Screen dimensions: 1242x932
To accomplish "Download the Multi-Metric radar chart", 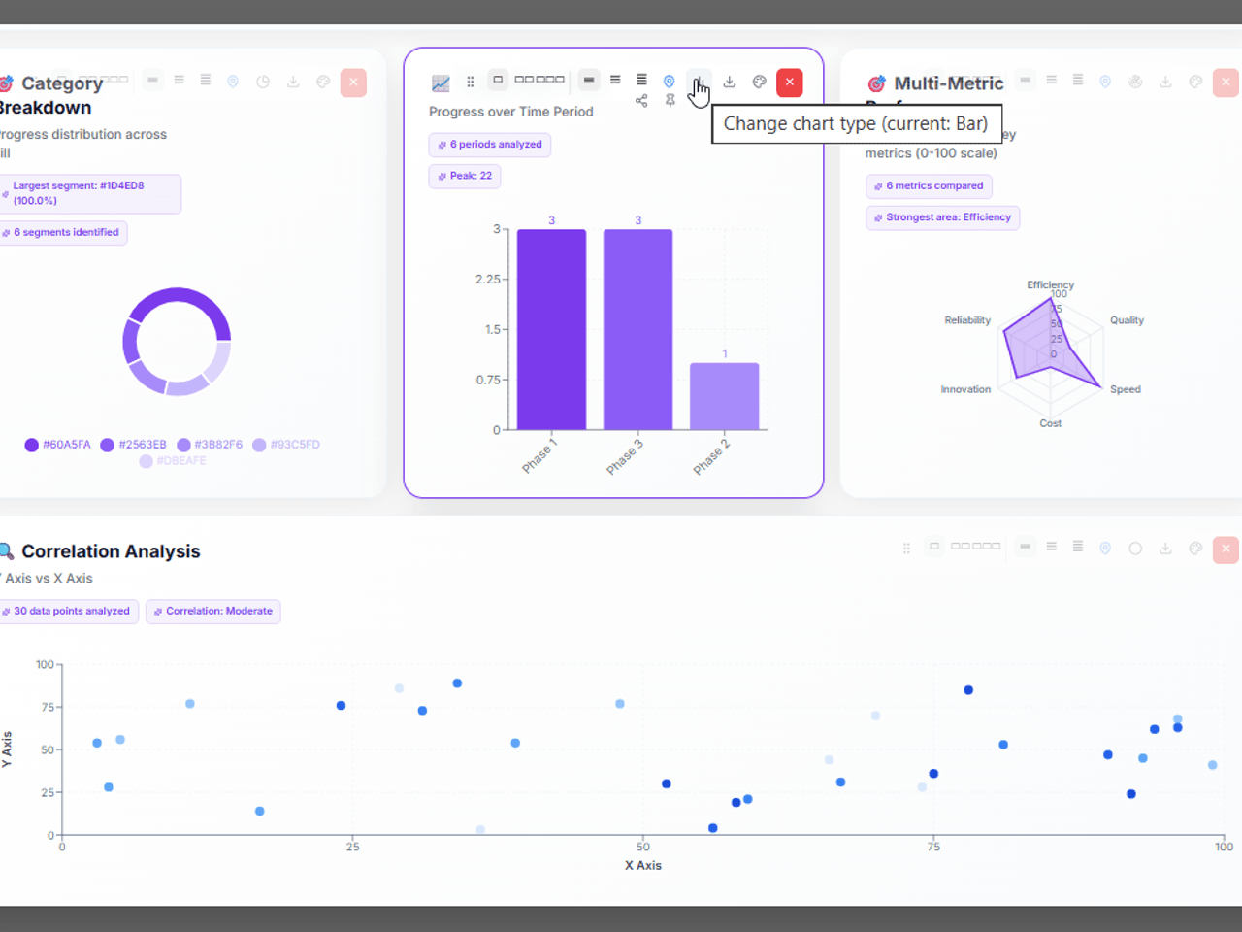I will pyautogui.click(x=1165, y=82).
